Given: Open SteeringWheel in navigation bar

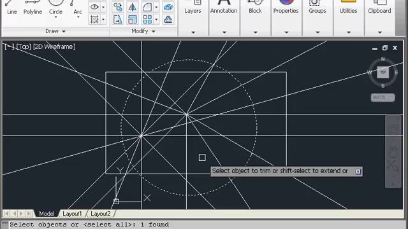Looking at the screenshot, I should pos(393,130).
